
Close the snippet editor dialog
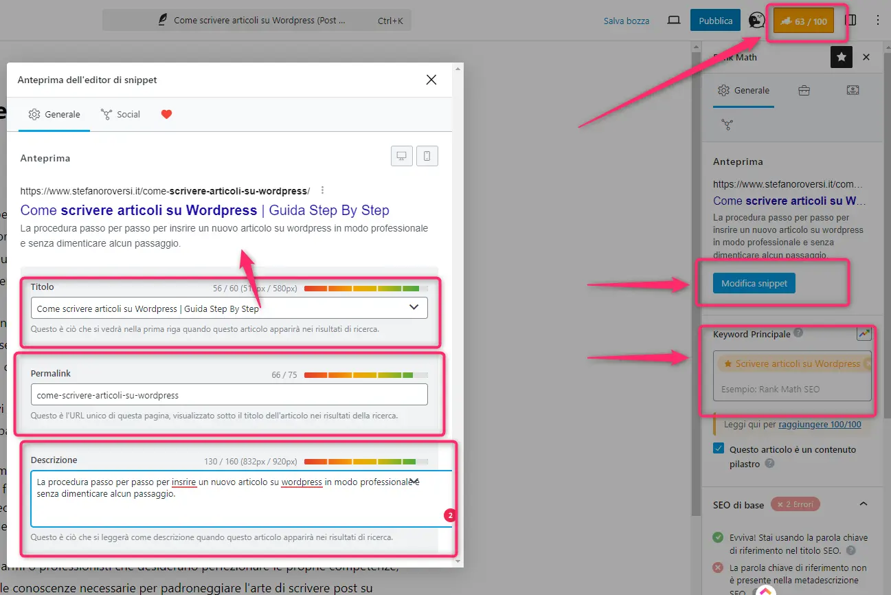(431, 80)
